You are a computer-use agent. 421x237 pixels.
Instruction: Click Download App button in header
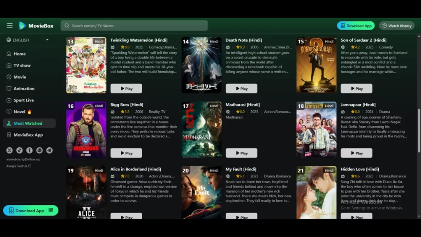point(356,26)
